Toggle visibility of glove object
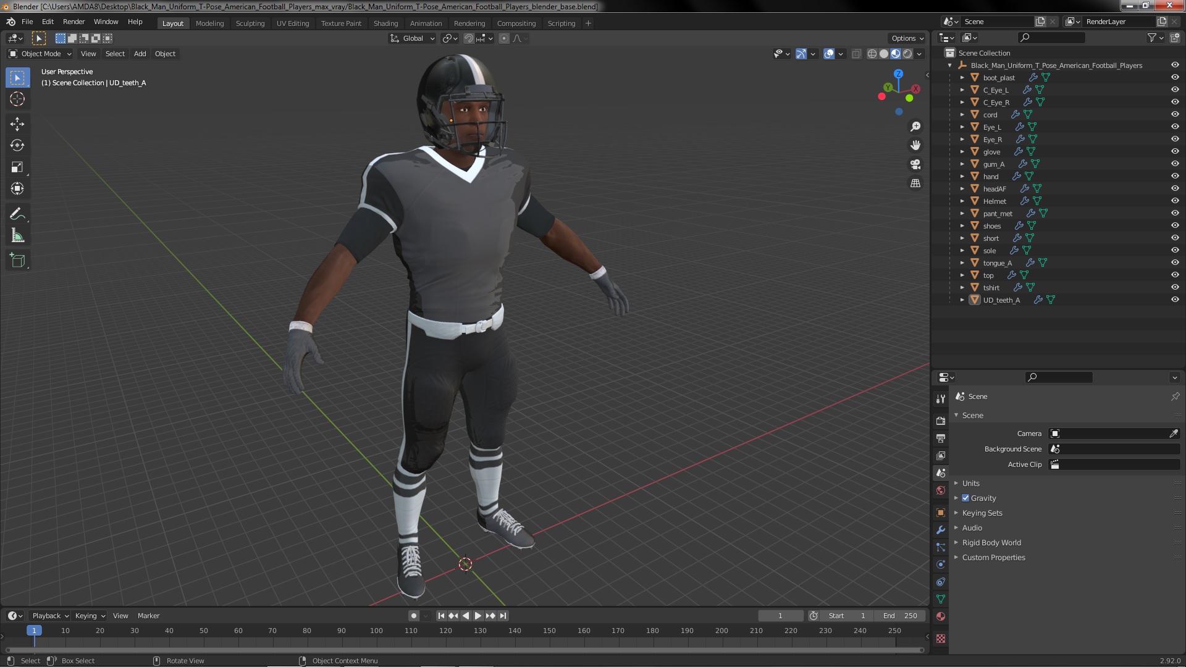This screenshot has width=1186, height=667. point(1174,151)
